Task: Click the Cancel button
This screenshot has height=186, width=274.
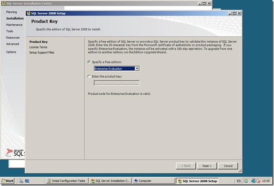Action: [x=228, y=166]
